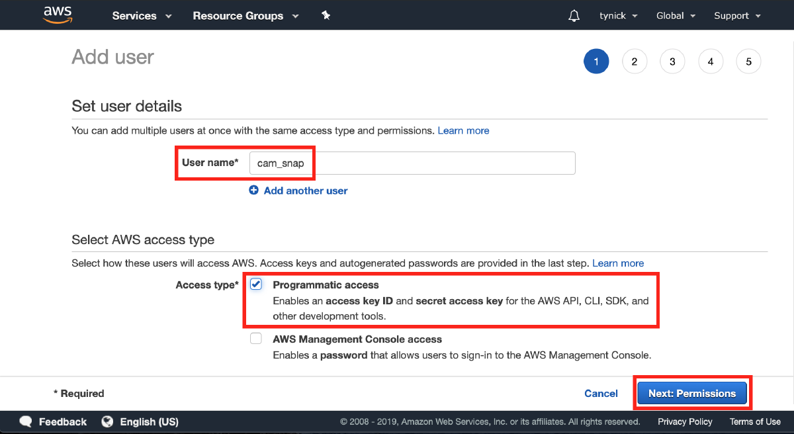Select wizard step 5

(x=749, y=62)
